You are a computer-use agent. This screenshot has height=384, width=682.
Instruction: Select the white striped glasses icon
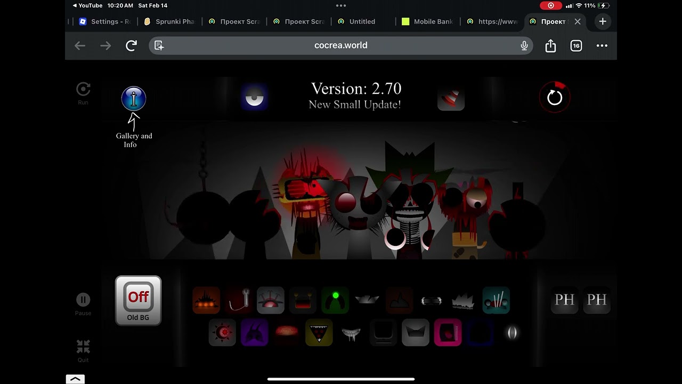point(432,300)
